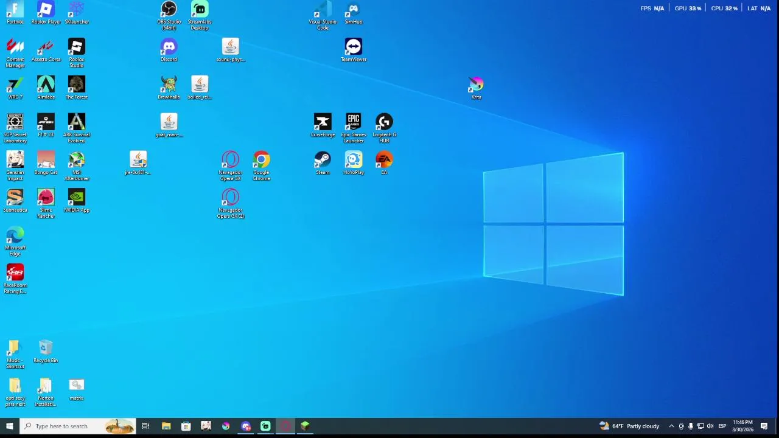Image resolution: width=779 pixels, height=438 pixels.
Task: Select the Google Chrome desktop shortcut
Action: click(261, 167)
